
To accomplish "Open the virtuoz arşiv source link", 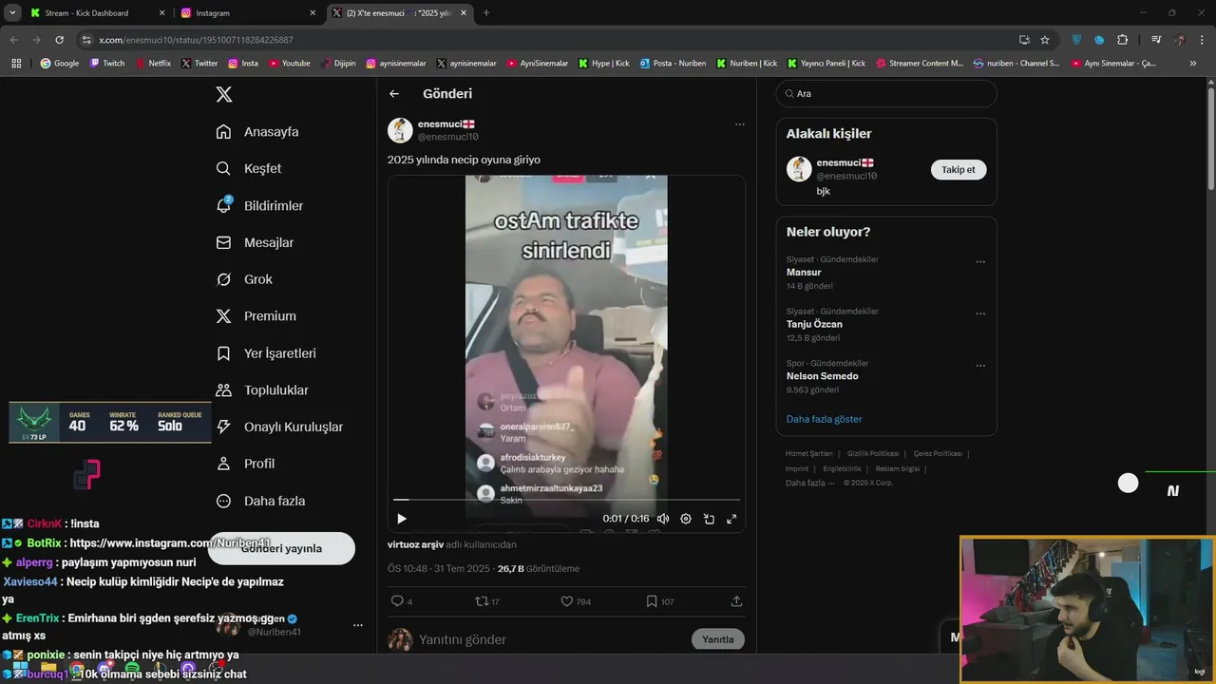I will (x=415, y=544).
